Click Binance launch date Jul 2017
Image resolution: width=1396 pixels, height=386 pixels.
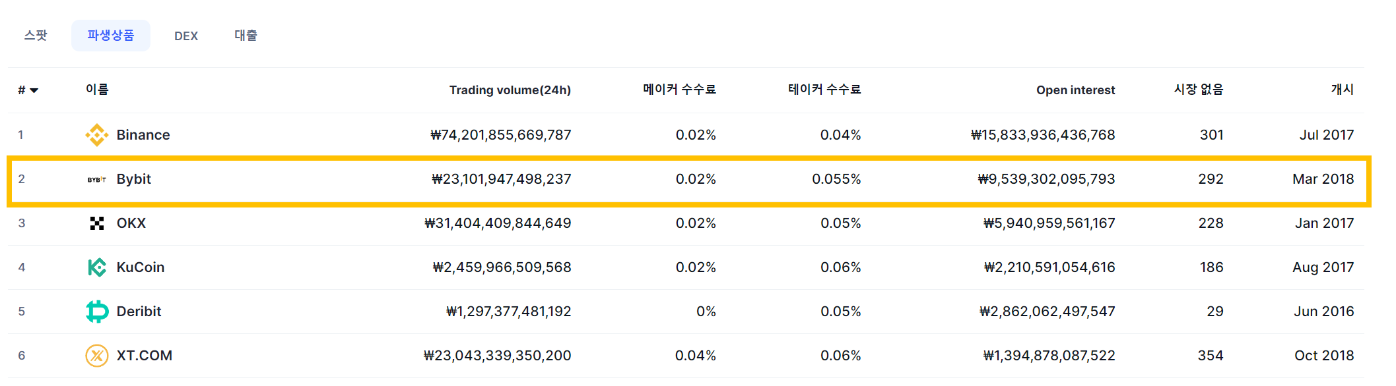1327,135
